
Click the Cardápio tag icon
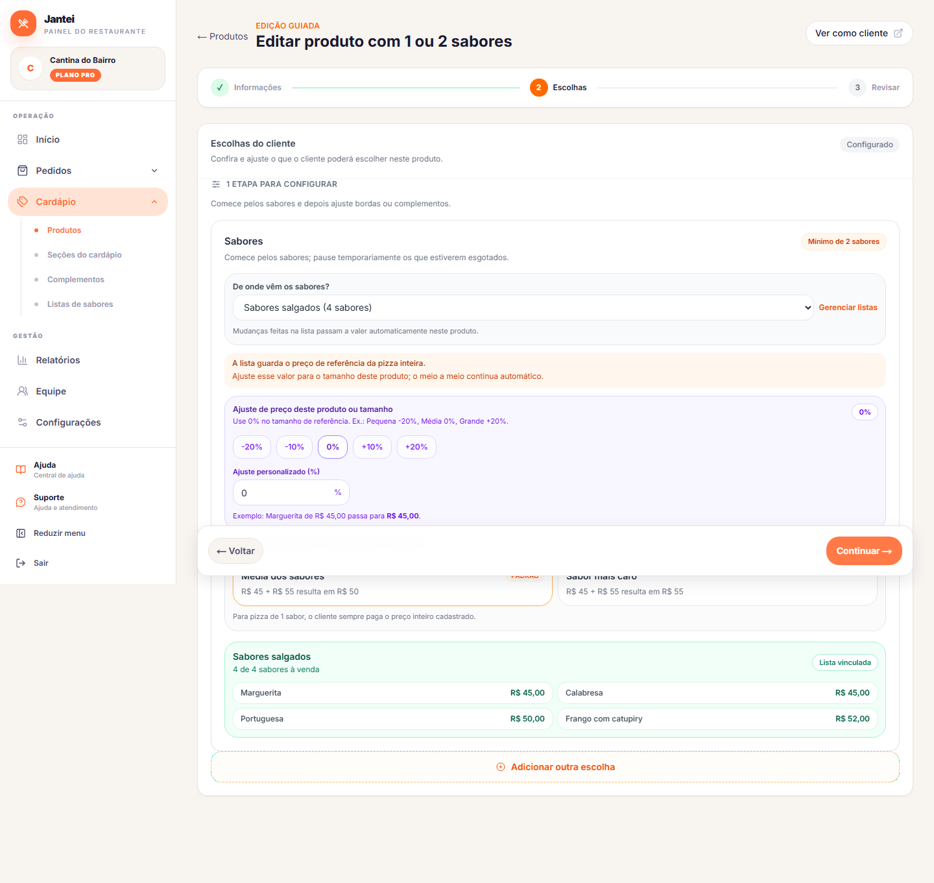(x=23, y=202)
